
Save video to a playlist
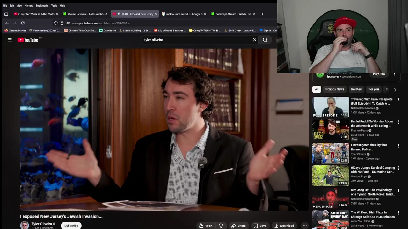[x=260, y=226]
